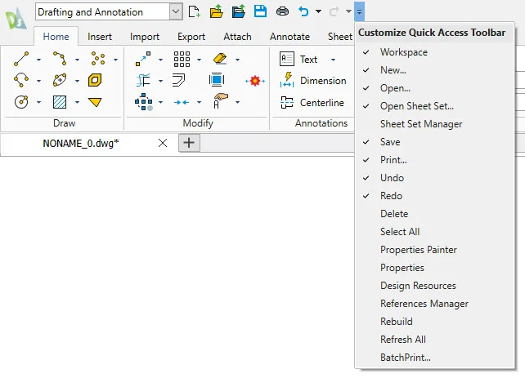The height and width of the screenshot is (378, 525).
Task: Add a new drawing tab with plus button
Action: click(189, 143)
